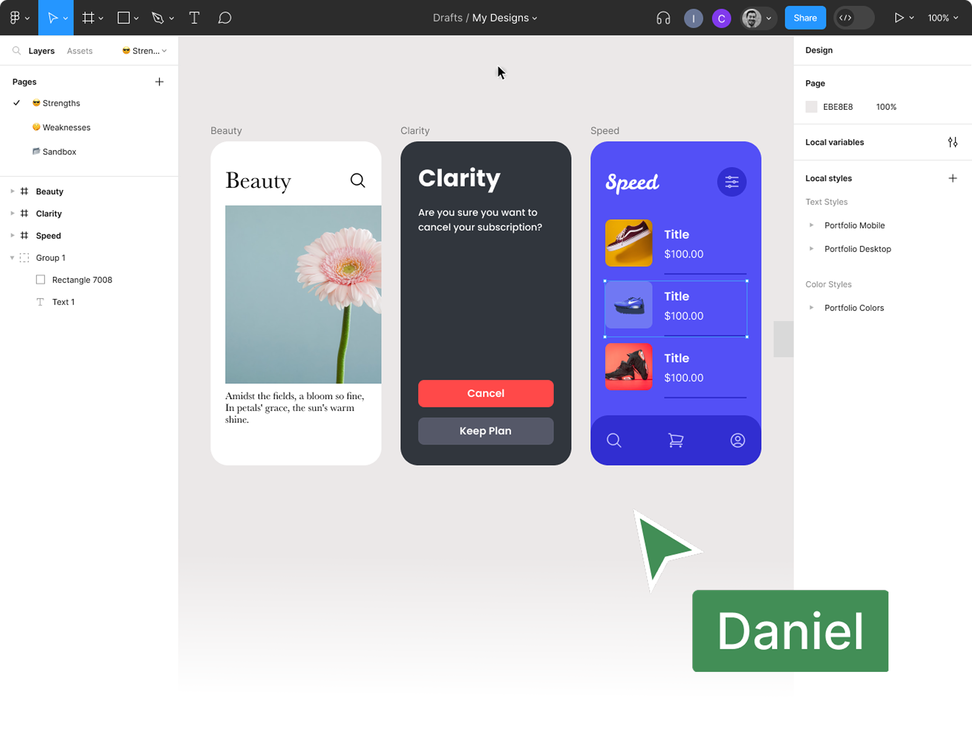Open the zoom level dropdown

point(943,18)
